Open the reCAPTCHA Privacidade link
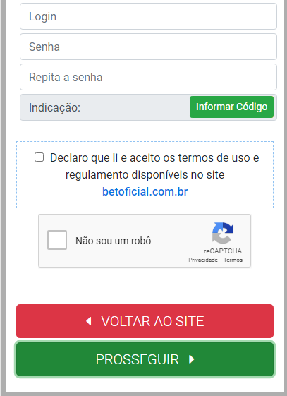The image size is (287, 396). tap(203, 260)
